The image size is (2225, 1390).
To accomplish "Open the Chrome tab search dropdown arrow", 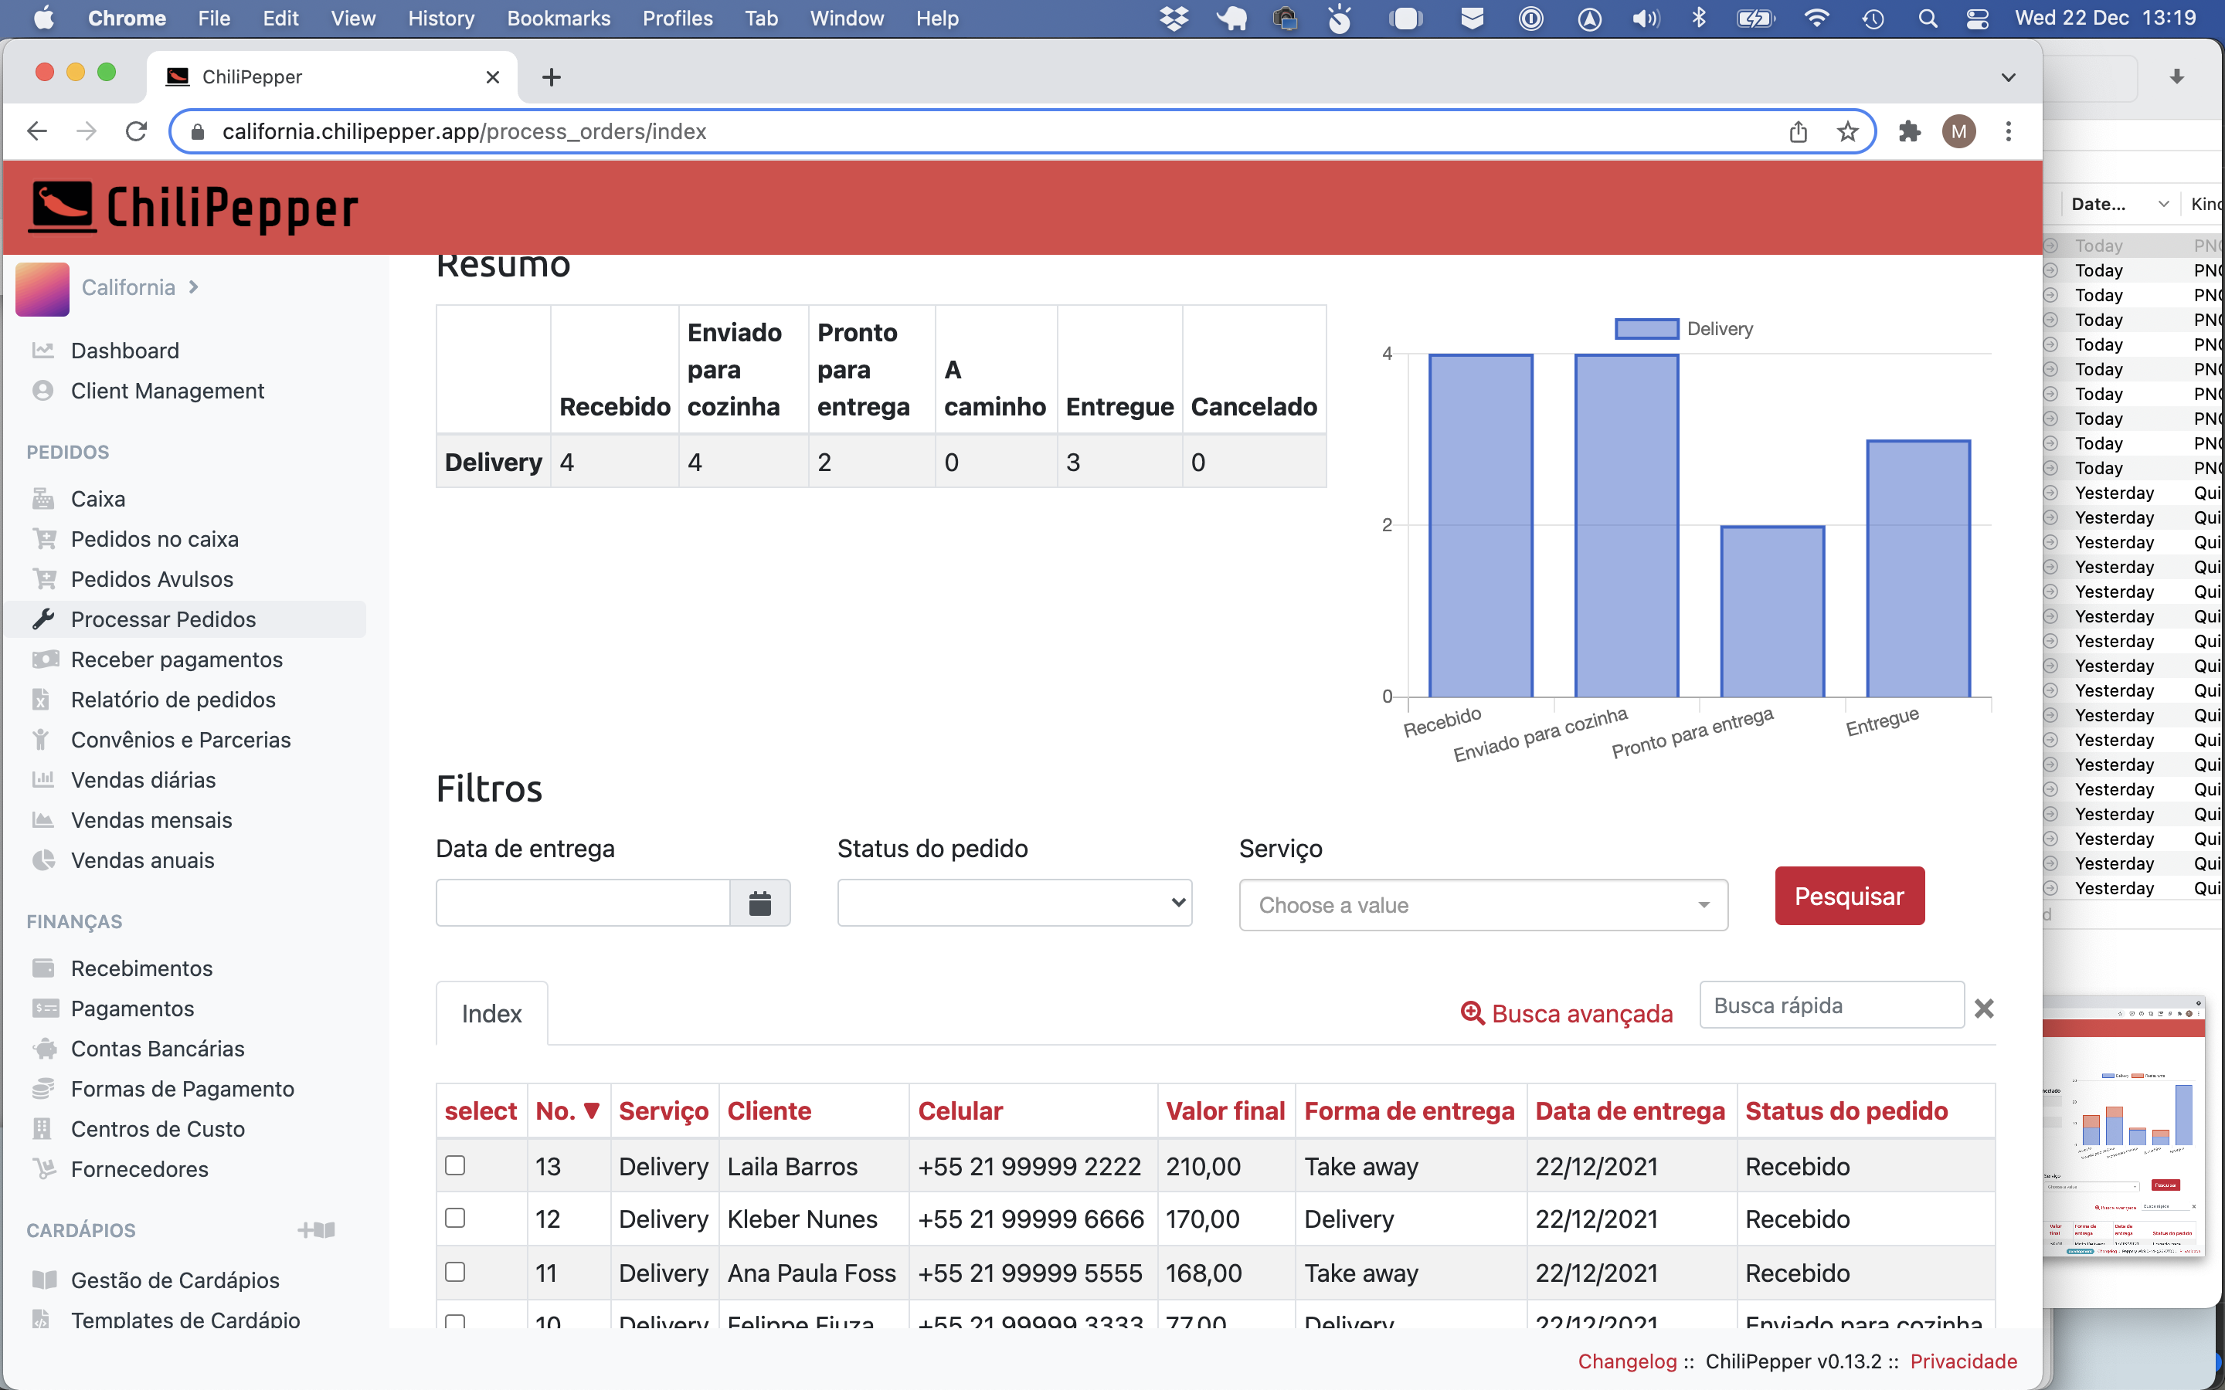I will pos(2009,77).
